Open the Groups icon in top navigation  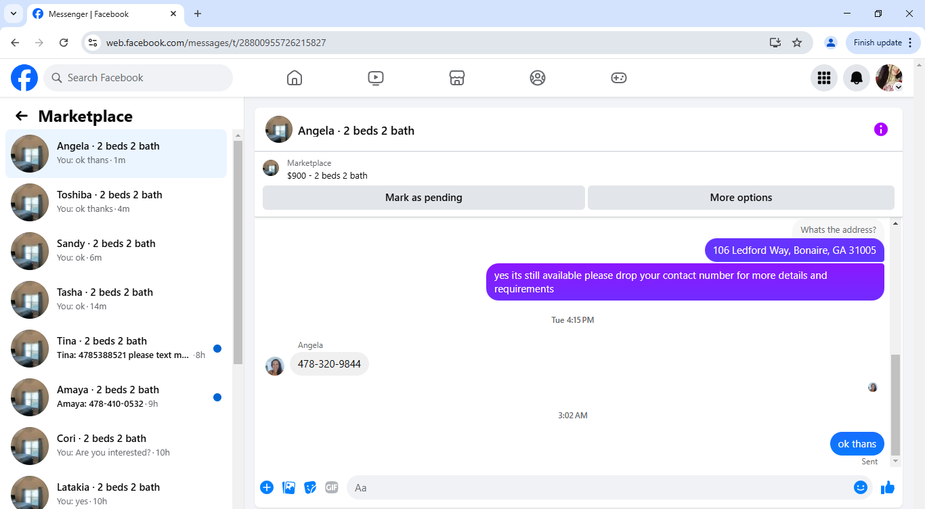click(538, 78)
